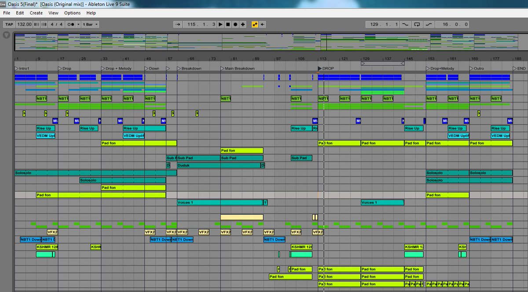Jump to the Main Breakdown locator
This screenshot has height=292, width=528.
238,68
